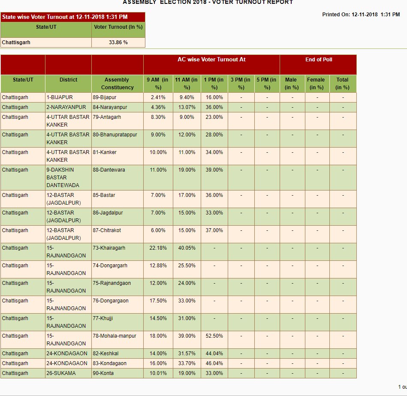Click the 'State wise Voter Turnout' banner
407x396 pixels.
(64, 17)
